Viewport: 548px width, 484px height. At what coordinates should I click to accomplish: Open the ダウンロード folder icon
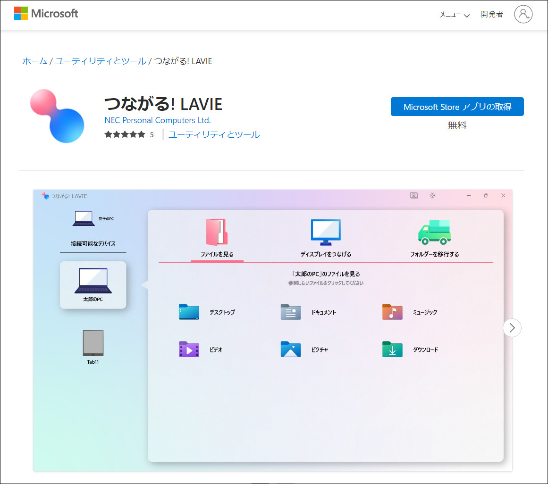tap(392, 350)
